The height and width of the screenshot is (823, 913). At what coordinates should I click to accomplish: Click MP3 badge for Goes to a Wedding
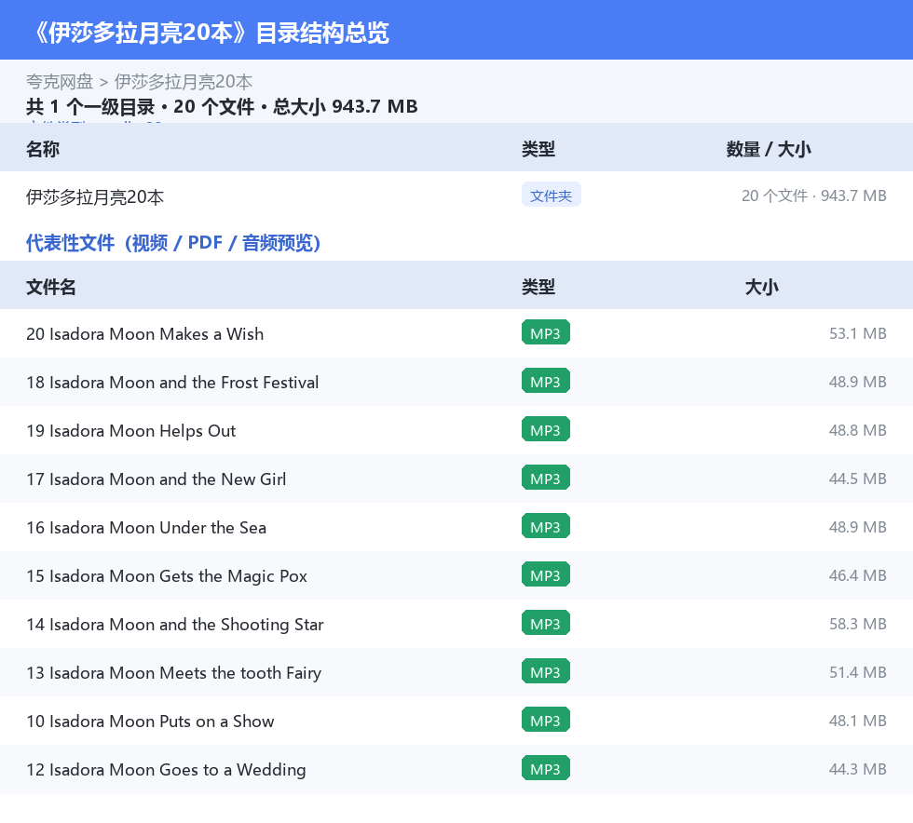(546, 768)
